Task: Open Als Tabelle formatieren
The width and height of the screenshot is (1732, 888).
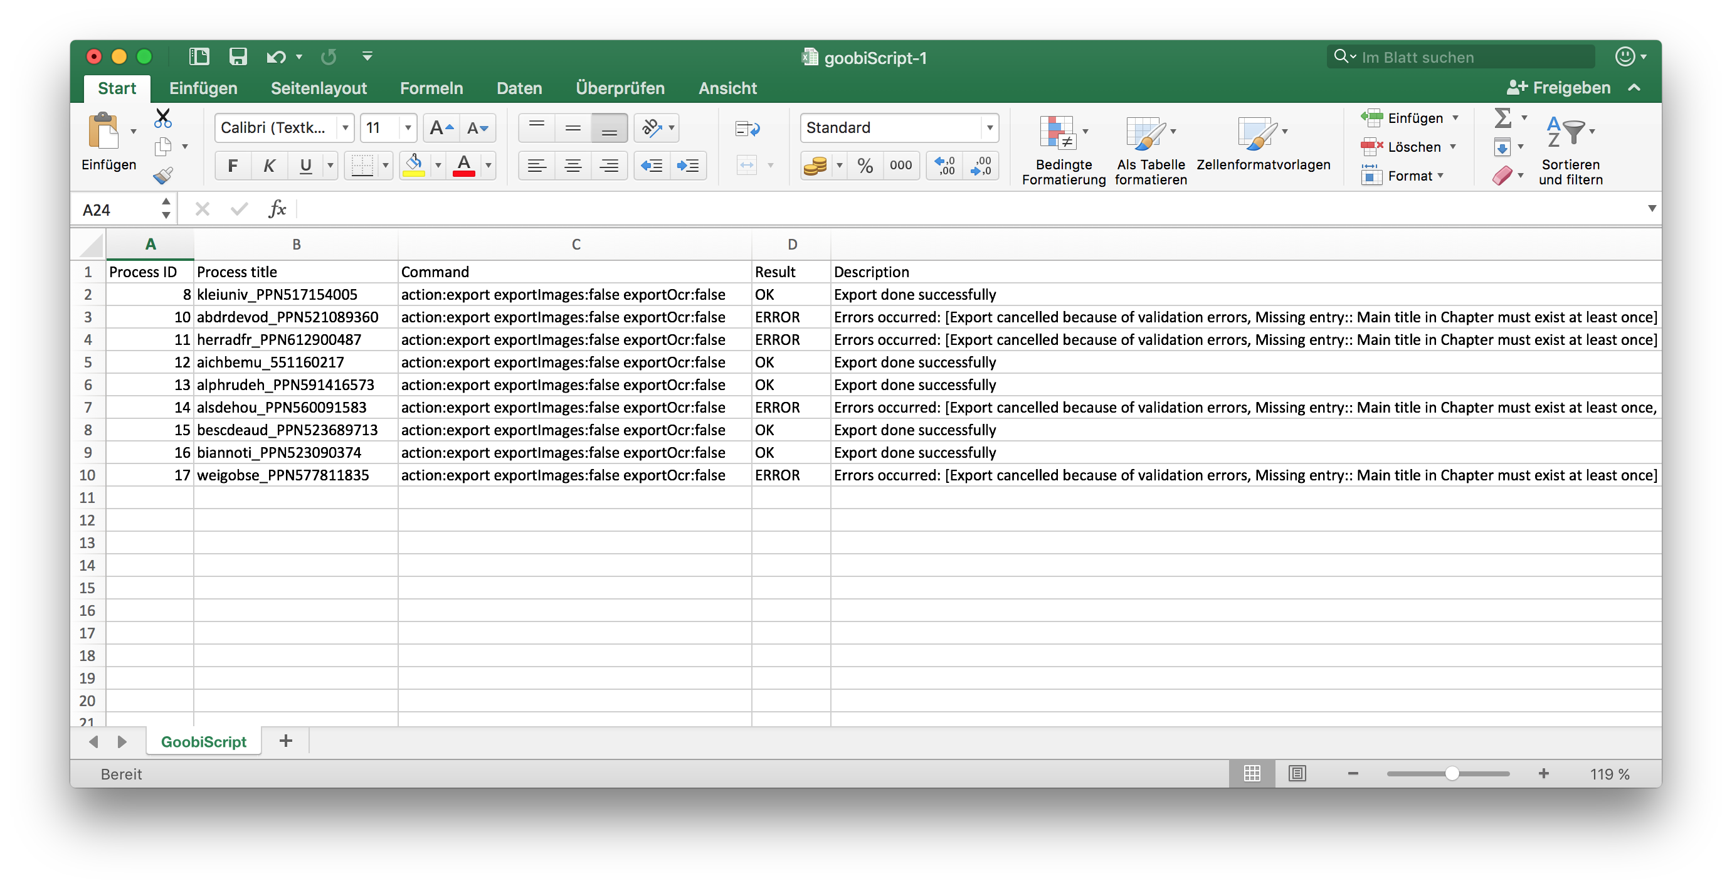Action: pos(1151,149)
